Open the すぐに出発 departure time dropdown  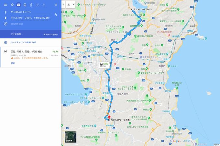pyautogui.click(x=17, y=34)
